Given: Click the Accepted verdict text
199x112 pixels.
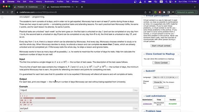Looking at the screenshot, I should coord(173,104).
